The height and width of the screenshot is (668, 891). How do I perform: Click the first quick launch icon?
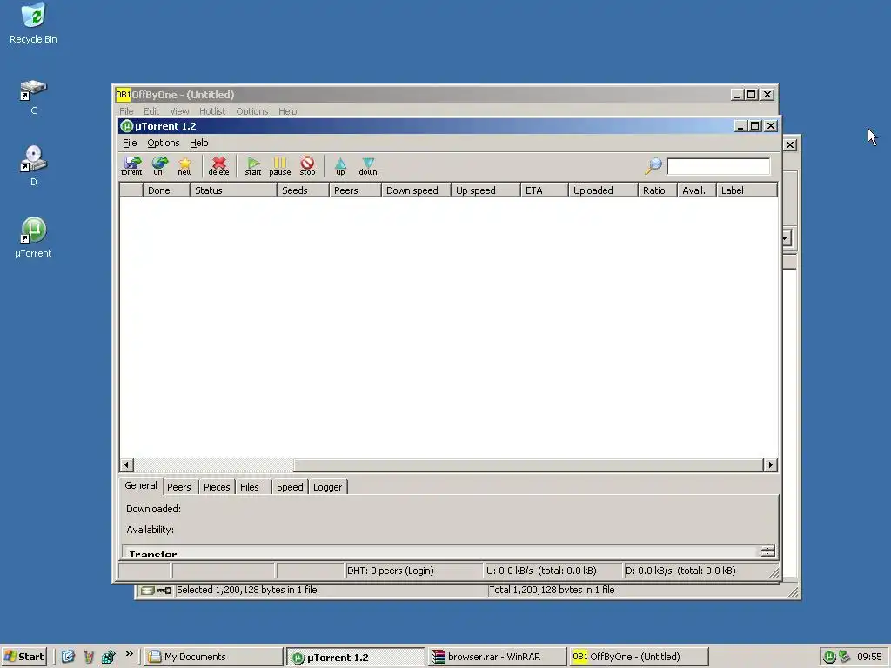(68, 657)
